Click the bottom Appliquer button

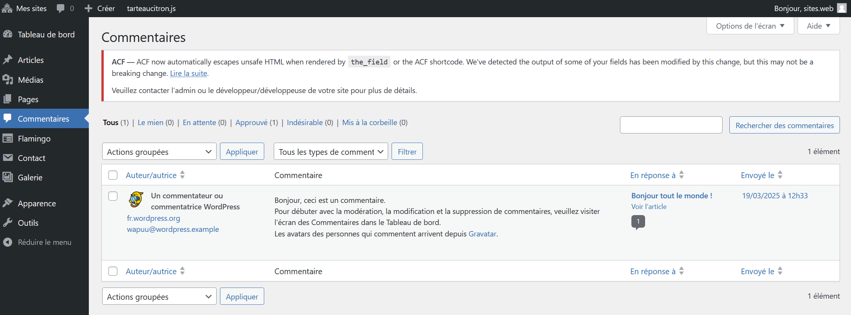(242, 296)
